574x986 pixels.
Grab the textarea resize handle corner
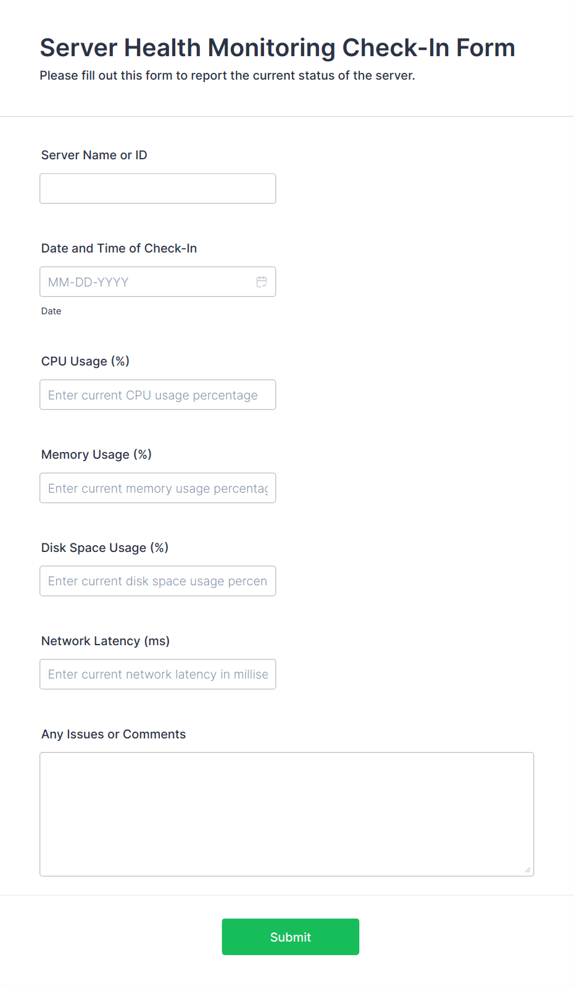pyautogui.click(x=528, y=870)
